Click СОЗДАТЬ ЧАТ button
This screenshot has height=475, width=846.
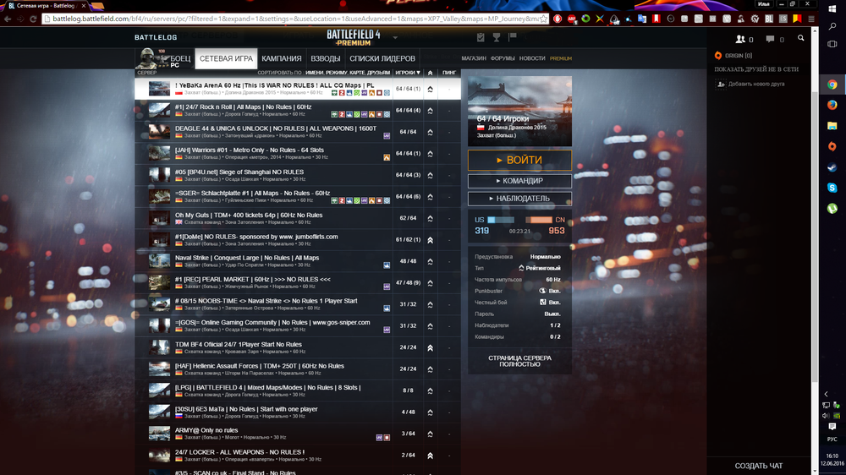pos(759,466)
